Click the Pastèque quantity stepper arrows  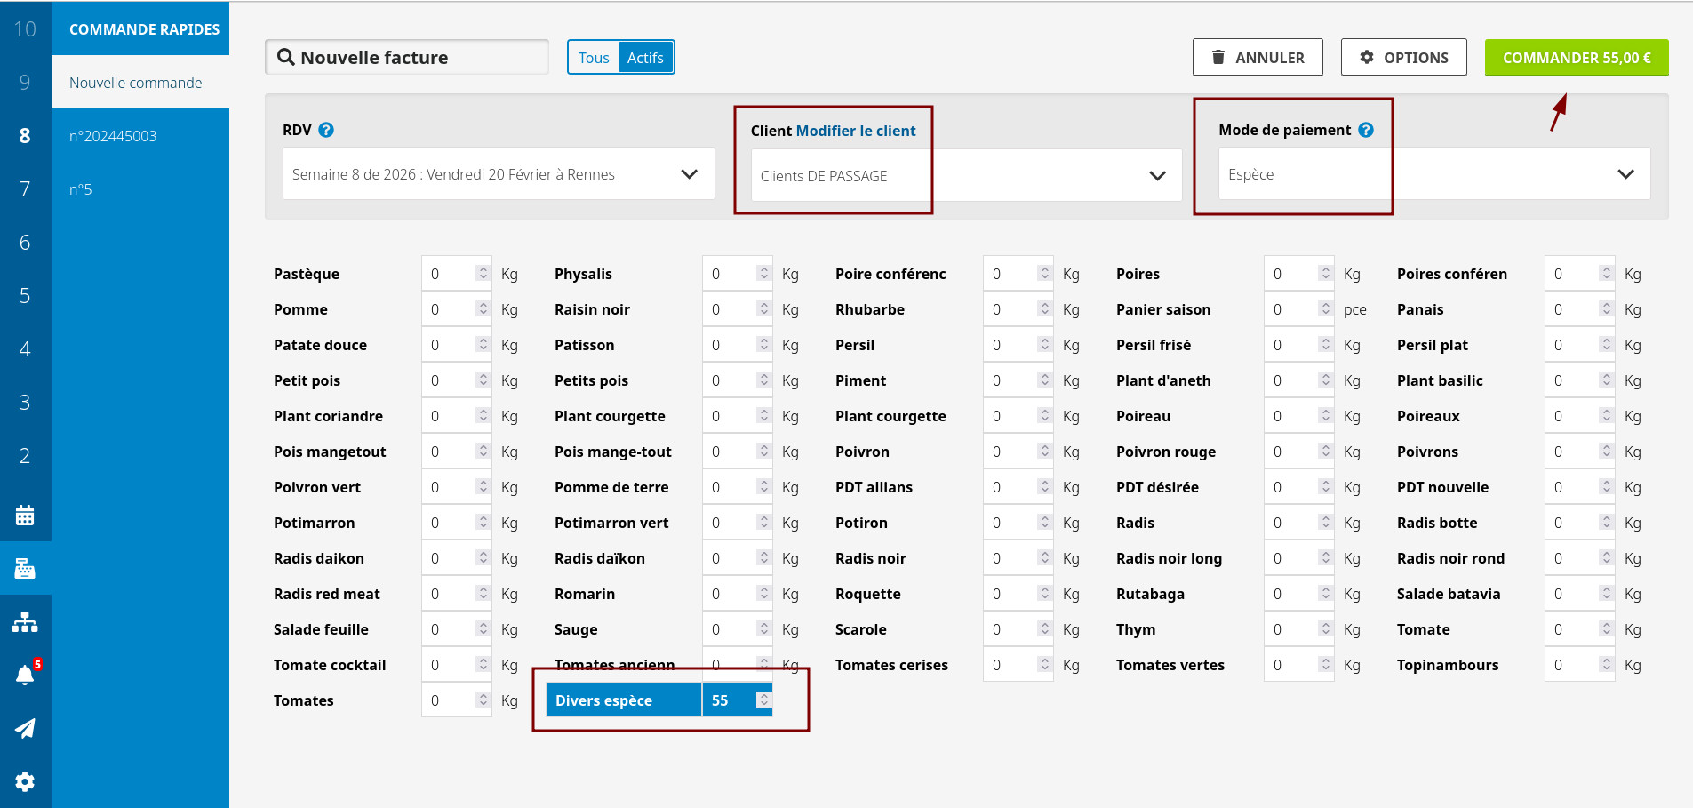pos(483,274)
